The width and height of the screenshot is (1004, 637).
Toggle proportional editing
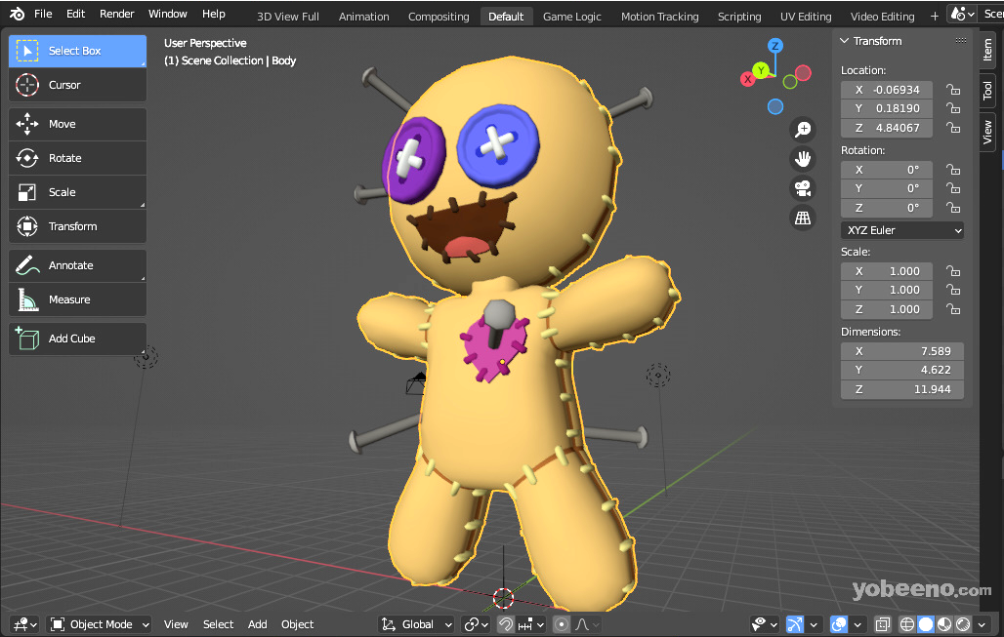562,624
